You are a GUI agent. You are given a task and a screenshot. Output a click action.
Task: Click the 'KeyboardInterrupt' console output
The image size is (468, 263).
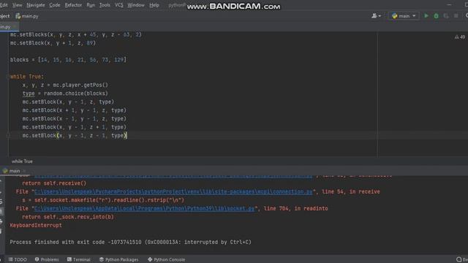tap(36, 226)
